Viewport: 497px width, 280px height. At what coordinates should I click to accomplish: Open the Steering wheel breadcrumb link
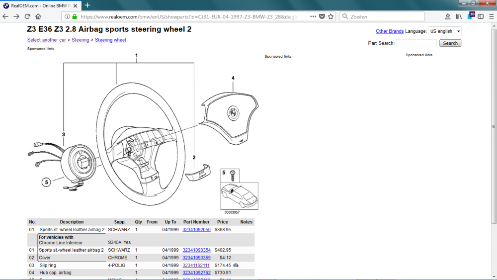pyautogui.click(x=110, y=40)
